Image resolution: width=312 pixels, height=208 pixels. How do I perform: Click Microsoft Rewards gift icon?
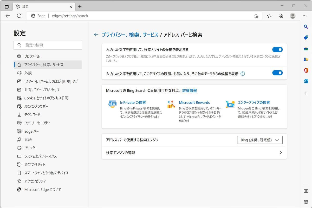pyautogui.click(x=171, y=104)
